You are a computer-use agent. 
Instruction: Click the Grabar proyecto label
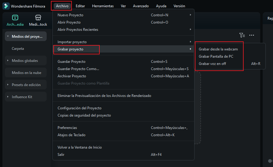(70, 49)
